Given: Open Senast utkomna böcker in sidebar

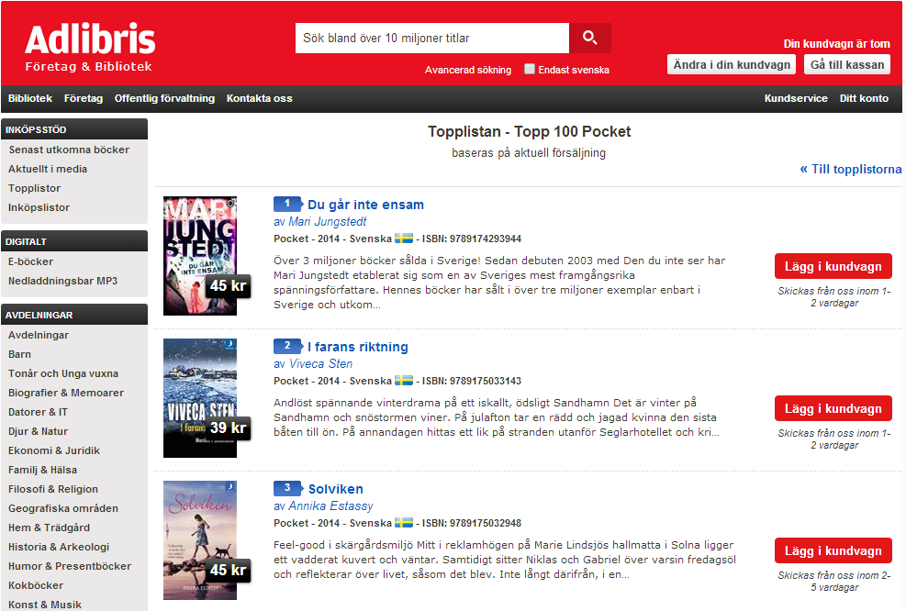Looking at the screenshot, I should click(x=69, y=150).
